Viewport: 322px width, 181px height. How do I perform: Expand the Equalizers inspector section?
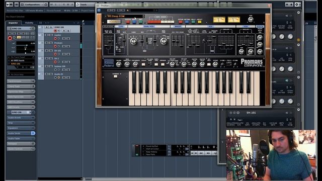click(21, 128)
